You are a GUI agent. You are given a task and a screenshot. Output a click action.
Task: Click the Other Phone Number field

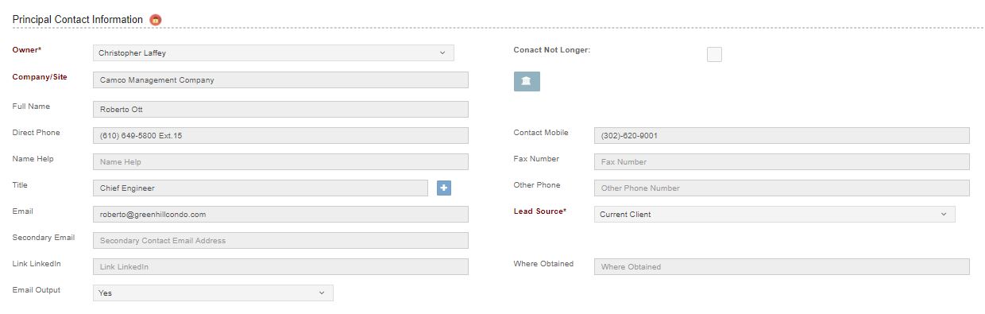point(782,188)
